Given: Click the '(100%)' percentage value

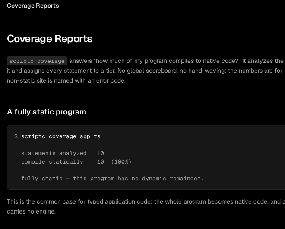Looking at the screenshot, I should (121, 161).
